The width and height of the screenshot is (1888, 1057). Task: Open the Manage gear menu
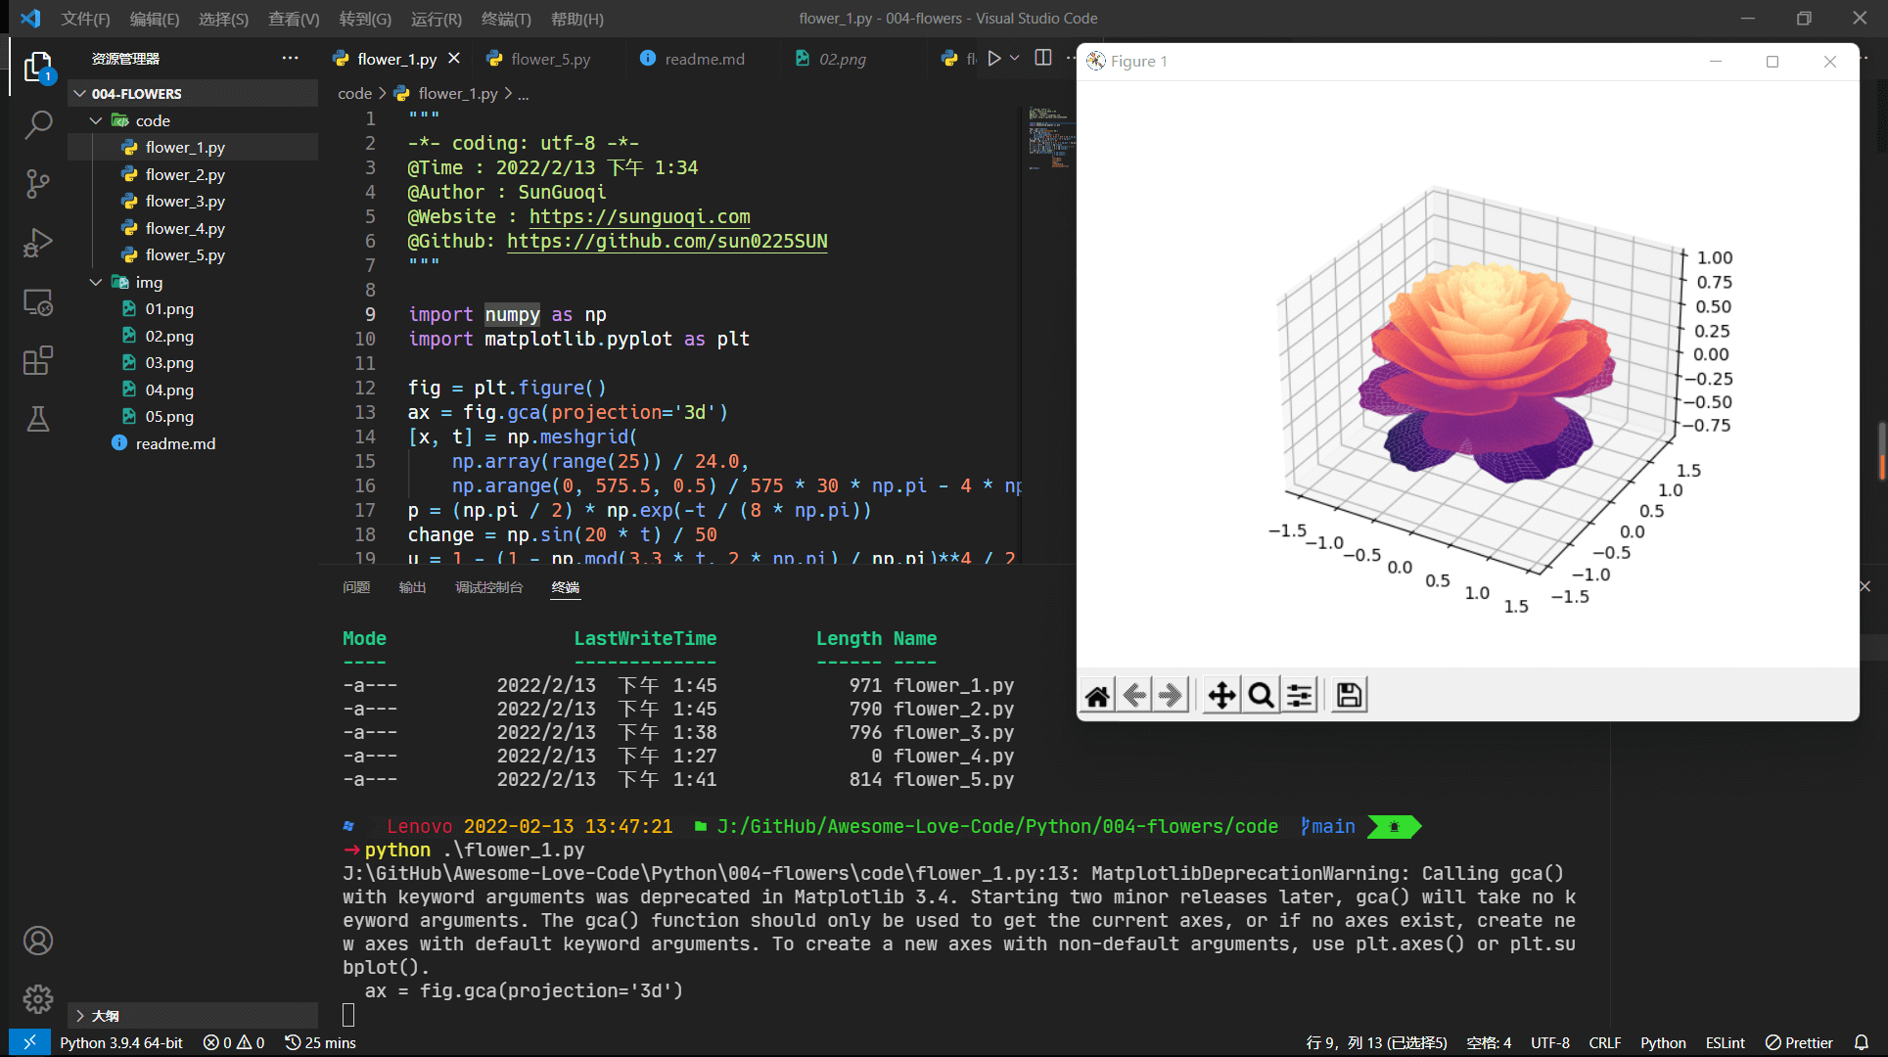pyautogui.click(x=38, y=999)
